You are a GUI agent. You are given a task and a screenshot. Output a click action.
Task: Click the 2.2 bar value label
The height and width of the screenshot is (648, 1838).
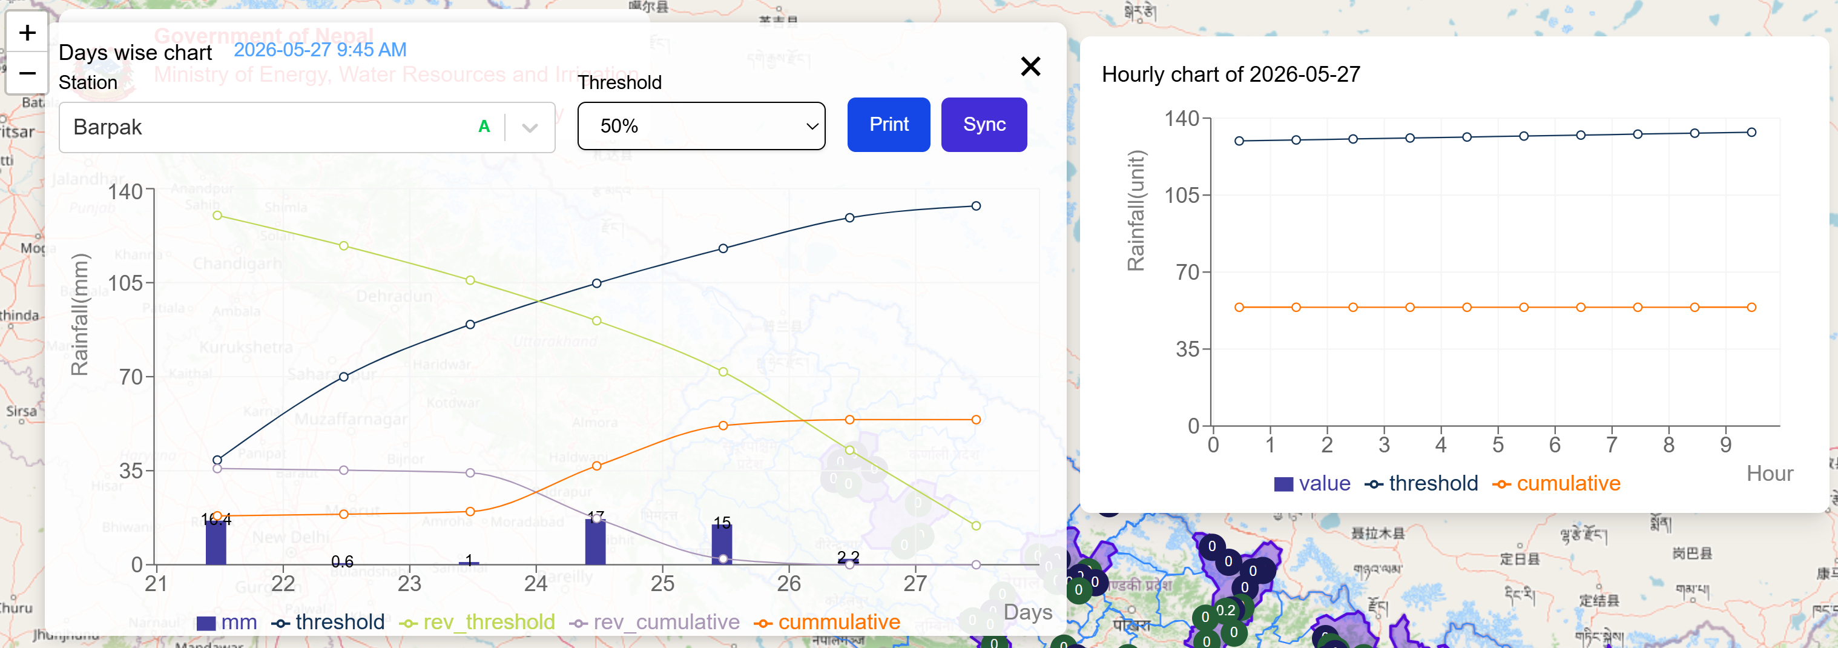click(848, 556)
